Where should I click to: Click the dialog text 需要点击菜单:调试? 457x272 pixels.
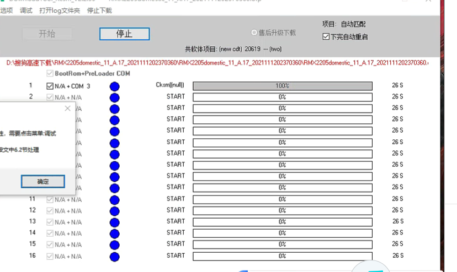33,134
